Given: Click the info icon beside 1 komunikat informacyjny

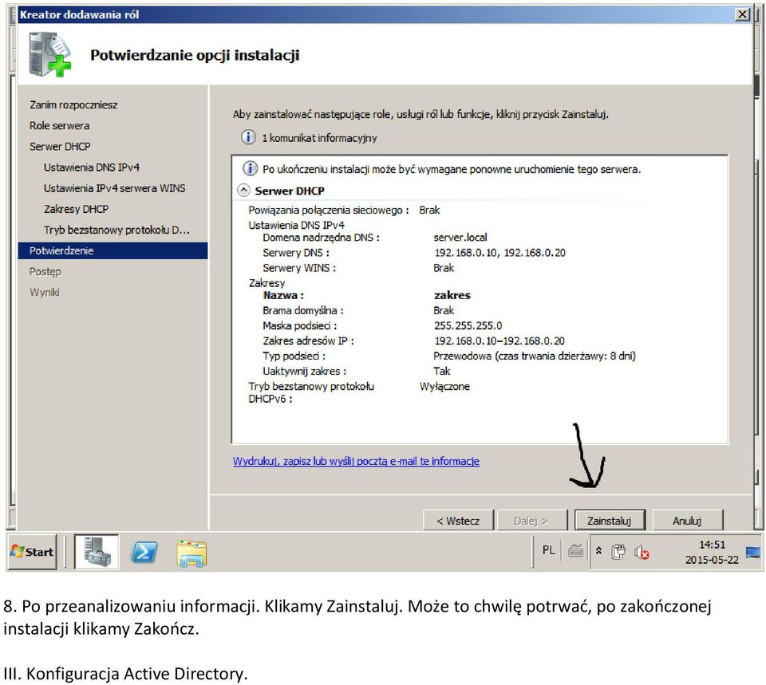Looking at the screenshot, I should tap(249, 137).
